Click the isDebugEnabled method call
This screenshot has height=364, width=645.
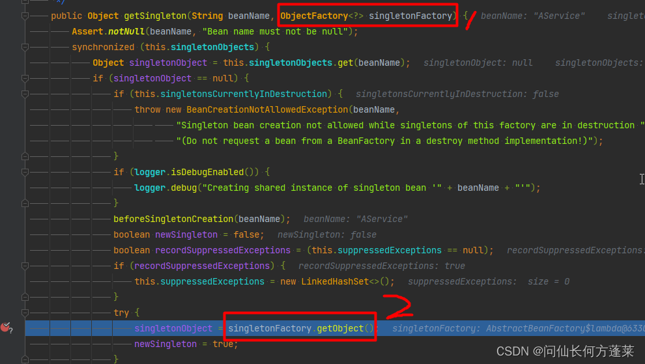tap(207, 173)
